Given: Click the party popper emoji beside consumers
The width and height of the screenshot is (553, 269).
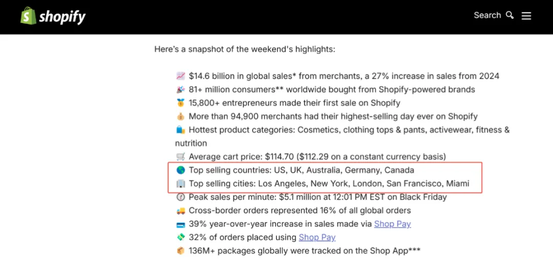Looking at the screenshot, I should coord(181,89).
